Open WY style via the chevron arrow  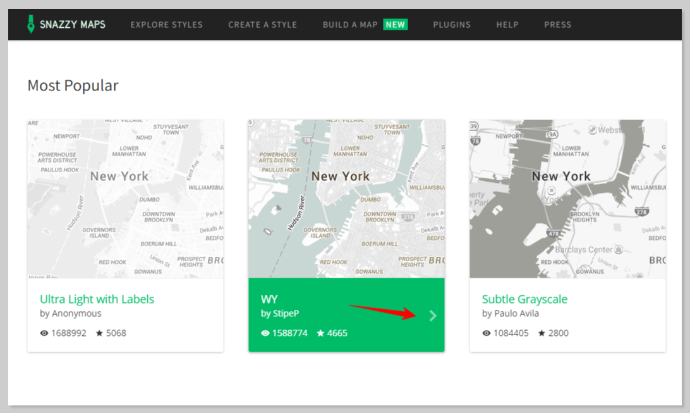coord(433,316)
